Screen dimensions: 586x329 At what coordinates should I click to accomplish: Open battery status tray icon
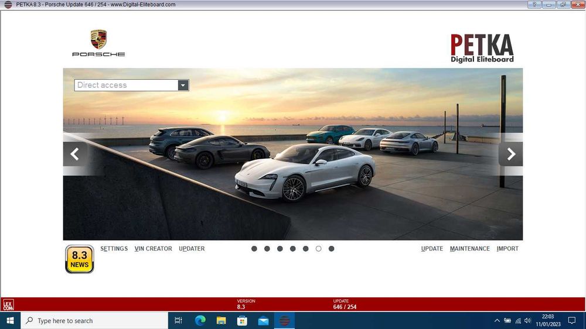(x=507, y=320)
